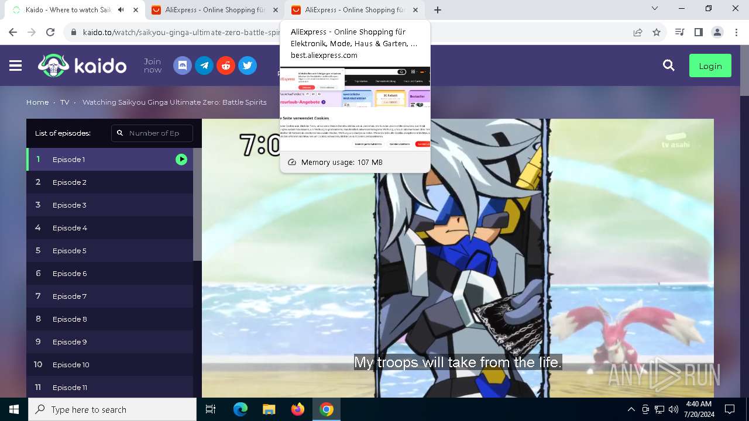Click the site lock icon

coord(74,32)
